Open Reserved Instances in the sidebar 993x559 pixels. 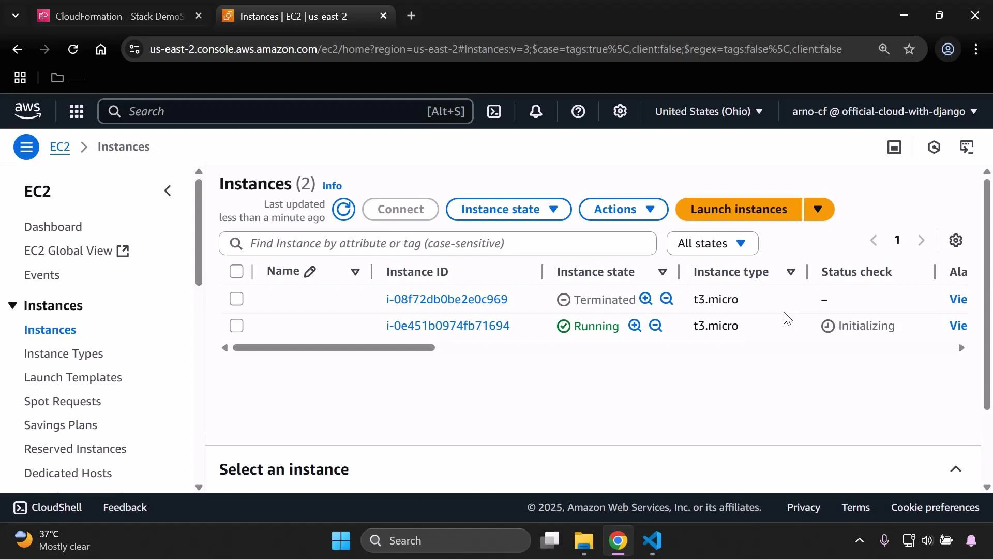[x=76, y=449]
